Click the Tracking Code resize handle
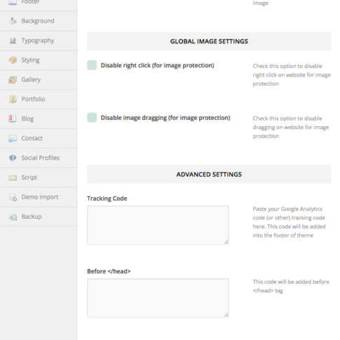The image size is (340, 340). (x=226, y=242)
